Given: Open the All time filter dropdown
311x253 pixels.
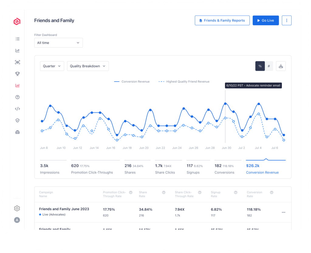Looking at the screenshot, I should 59,43.
